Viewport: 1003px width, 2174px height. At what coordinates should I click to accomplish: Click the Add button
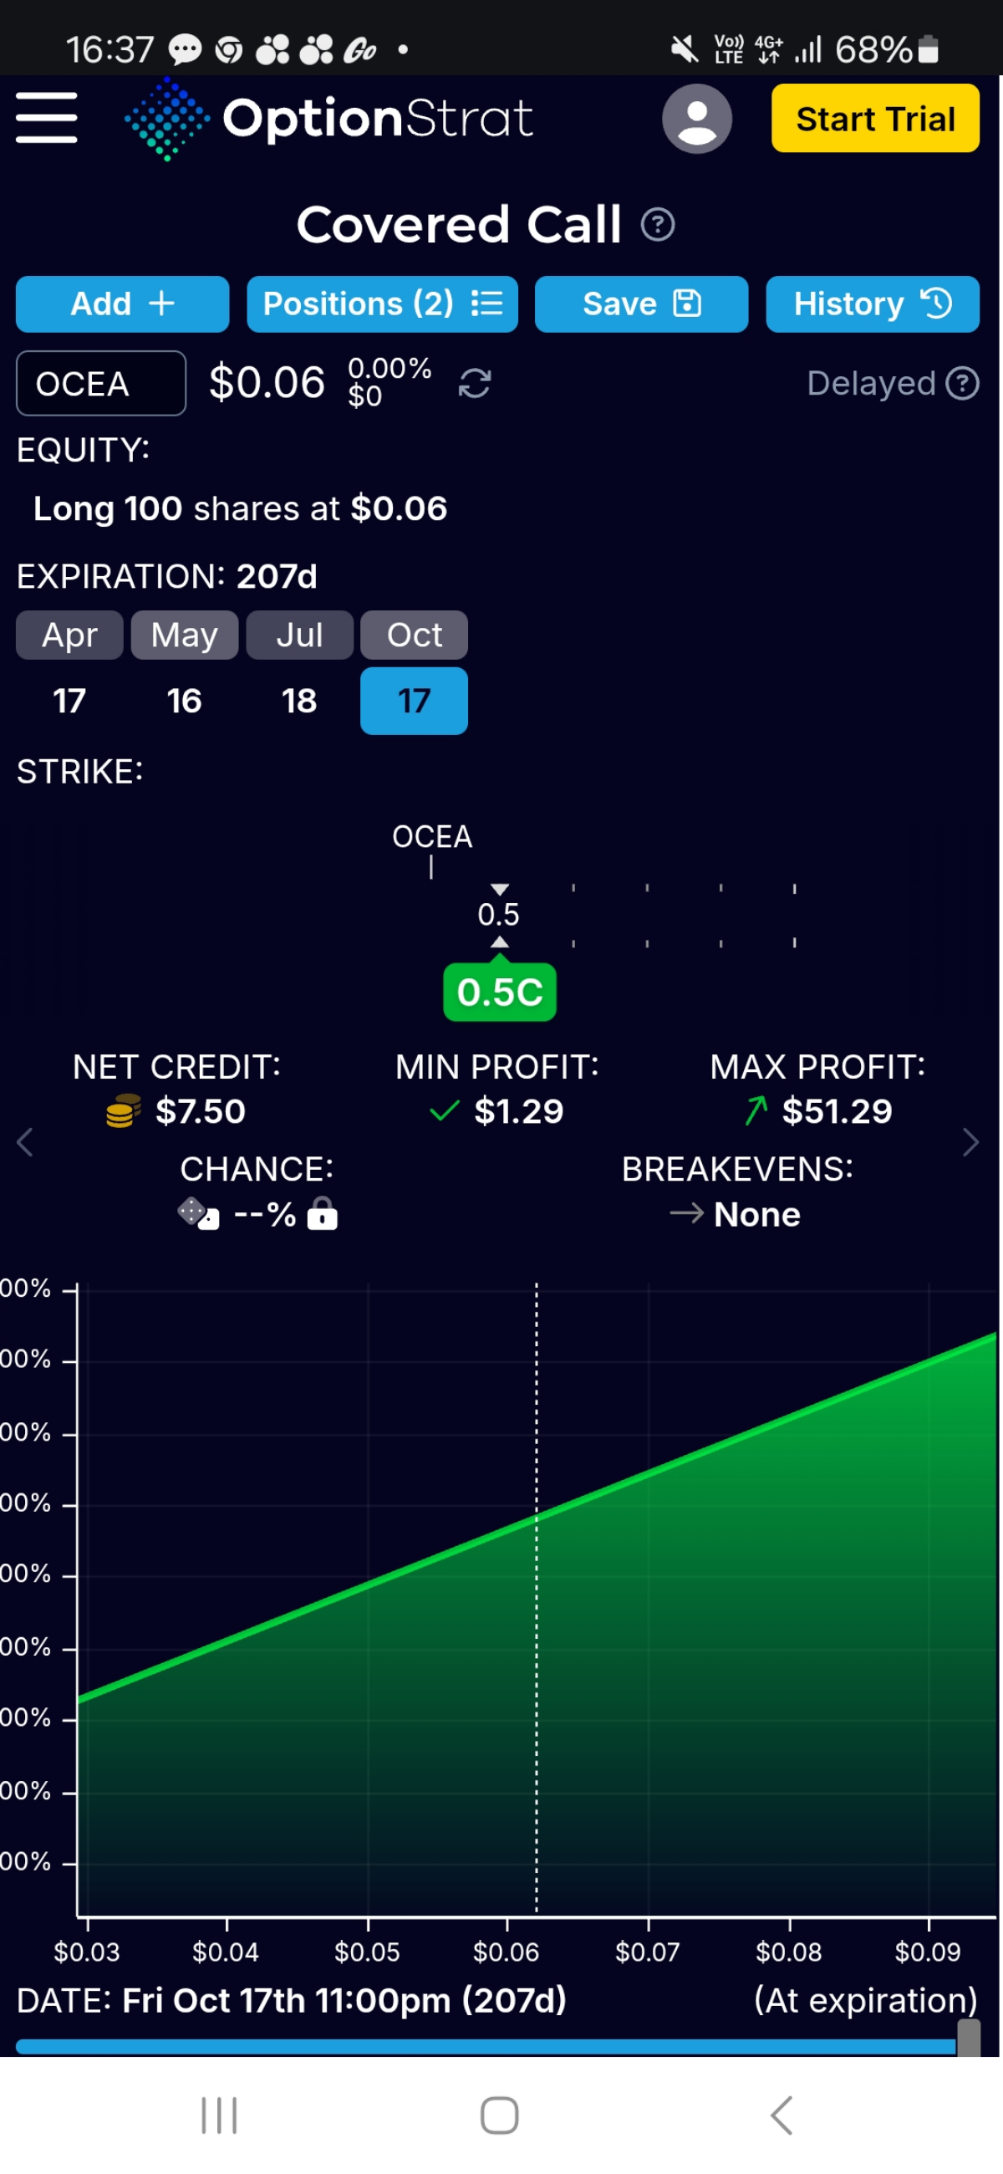(122, 304)
